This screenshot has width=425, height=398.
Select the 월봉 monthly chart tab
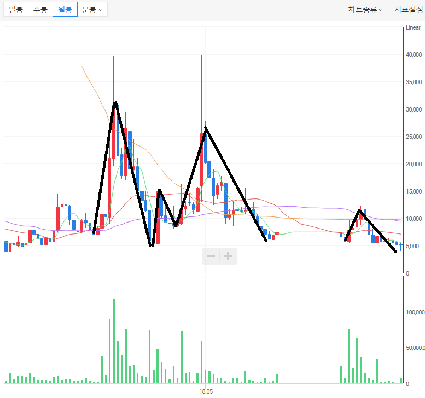pyautogui.click(x=65, y=9)
